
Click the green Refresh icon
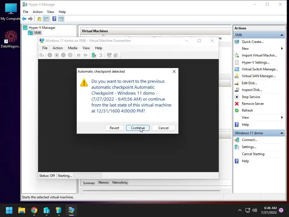coord(237,110)
